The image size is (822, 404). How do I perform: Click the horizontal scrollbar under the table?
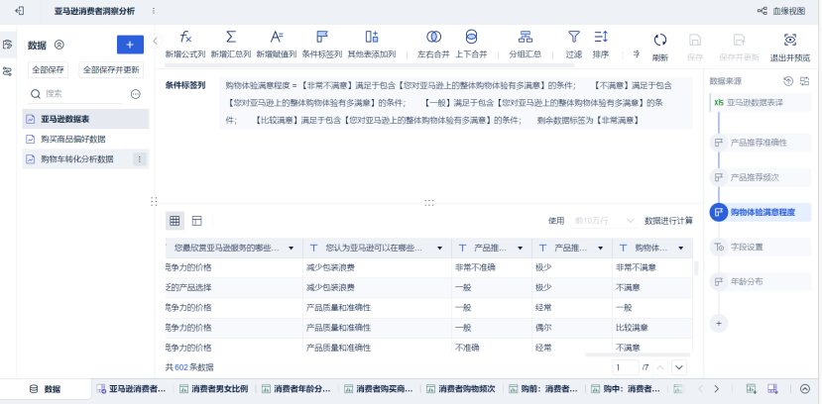point(638,354)
